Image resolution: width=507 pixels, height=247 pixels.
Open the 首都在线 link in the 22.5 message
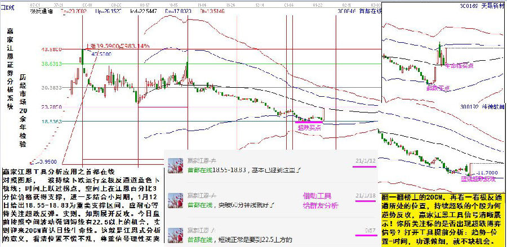click(x=199, y=240)
